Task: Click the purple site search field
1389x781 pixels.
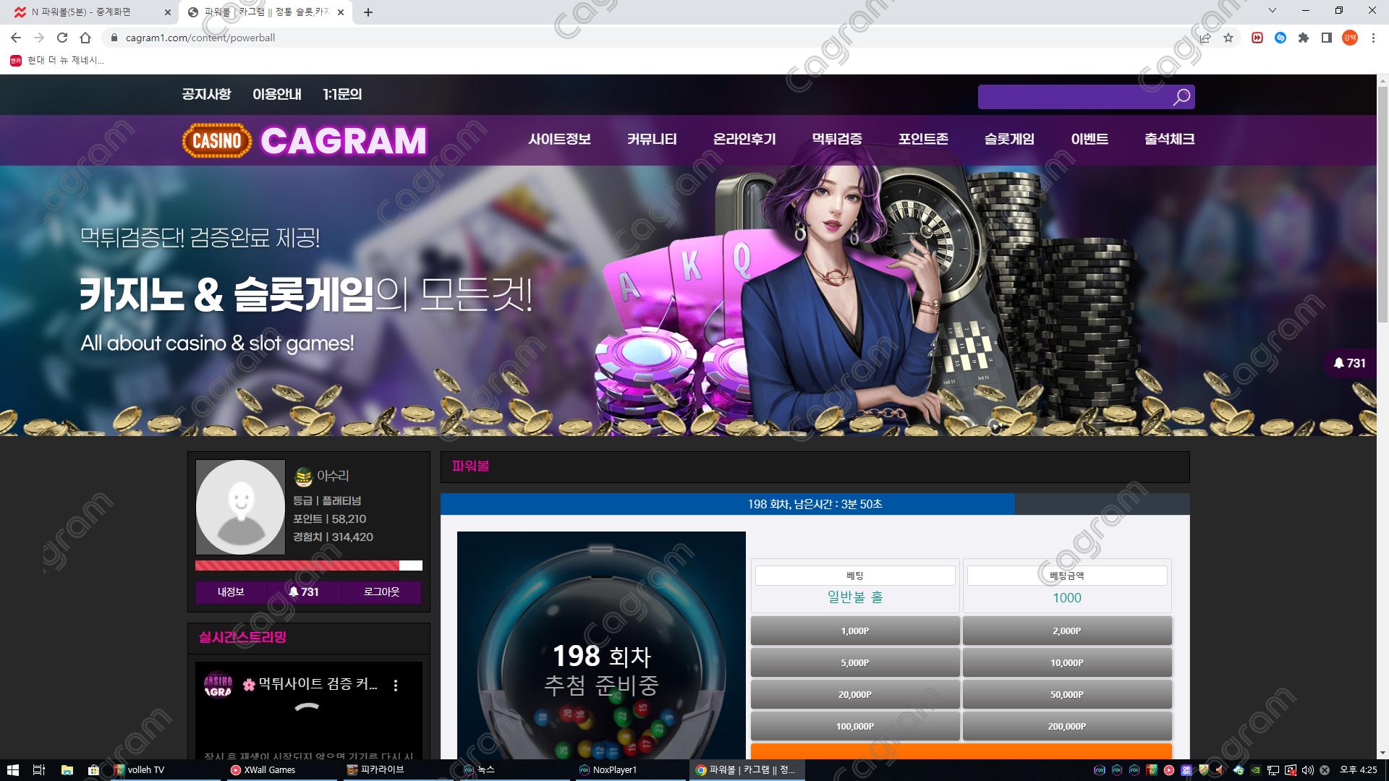Action: pyautogui.click(x=1071, y=97)
